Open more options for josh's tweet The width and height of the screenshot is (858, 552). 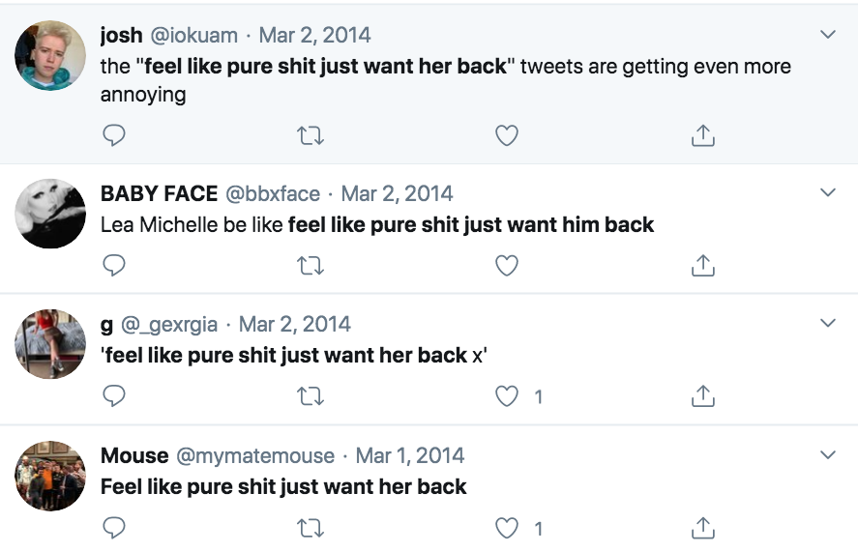pyautogui.click(x=827, y=35)
